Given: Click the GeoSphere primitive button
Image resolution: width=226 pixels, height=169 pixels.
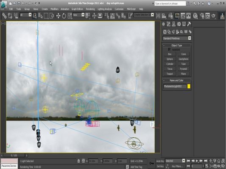Looking at the screenshot, I should click(183, 59).
